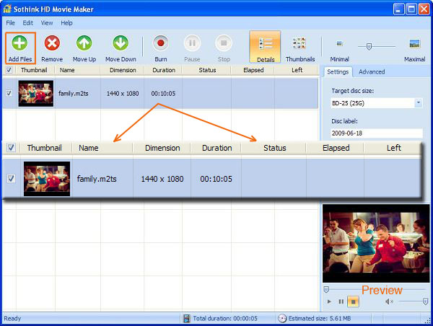Viewport: 433px width, 326px height.
Task: Open the Target disc size dropdown
Action: click(x=419, y=103)
